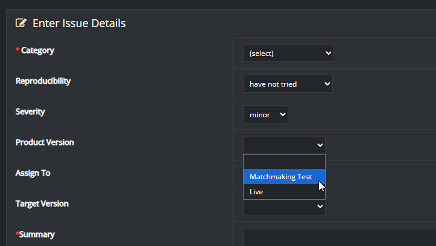Viewport: 436px width, 246px height.
Task: Collapse the open Product Version dropdown
Action: 284,145
